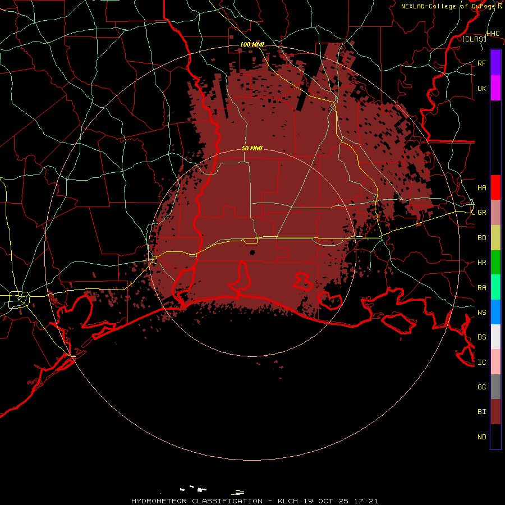The height and width of the screenshot is (505, 505).
Task: Click the black radar site dot at center
Action: [252, 252]
